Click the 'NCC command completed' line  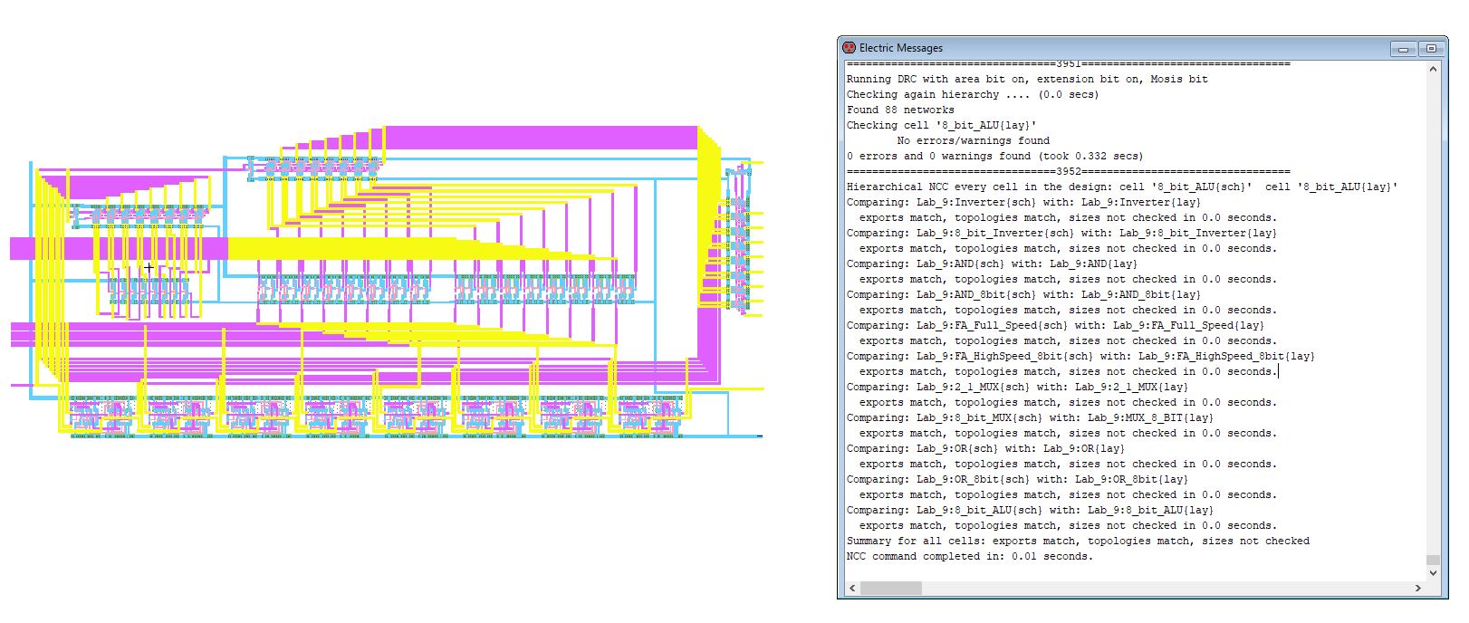[x=969, y=556]
